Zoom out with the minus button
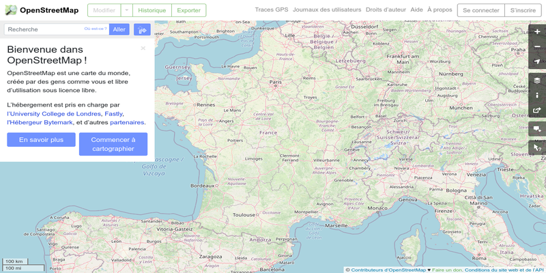 click(x=537, y=46)
